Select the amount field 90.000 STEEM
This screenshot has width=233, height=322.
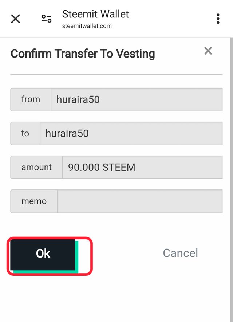click(142, 167)
